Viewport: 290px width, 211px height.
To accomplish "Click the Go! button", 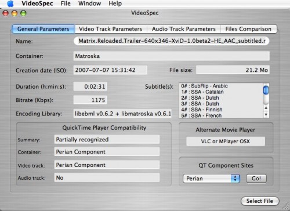I will (256, 179).
